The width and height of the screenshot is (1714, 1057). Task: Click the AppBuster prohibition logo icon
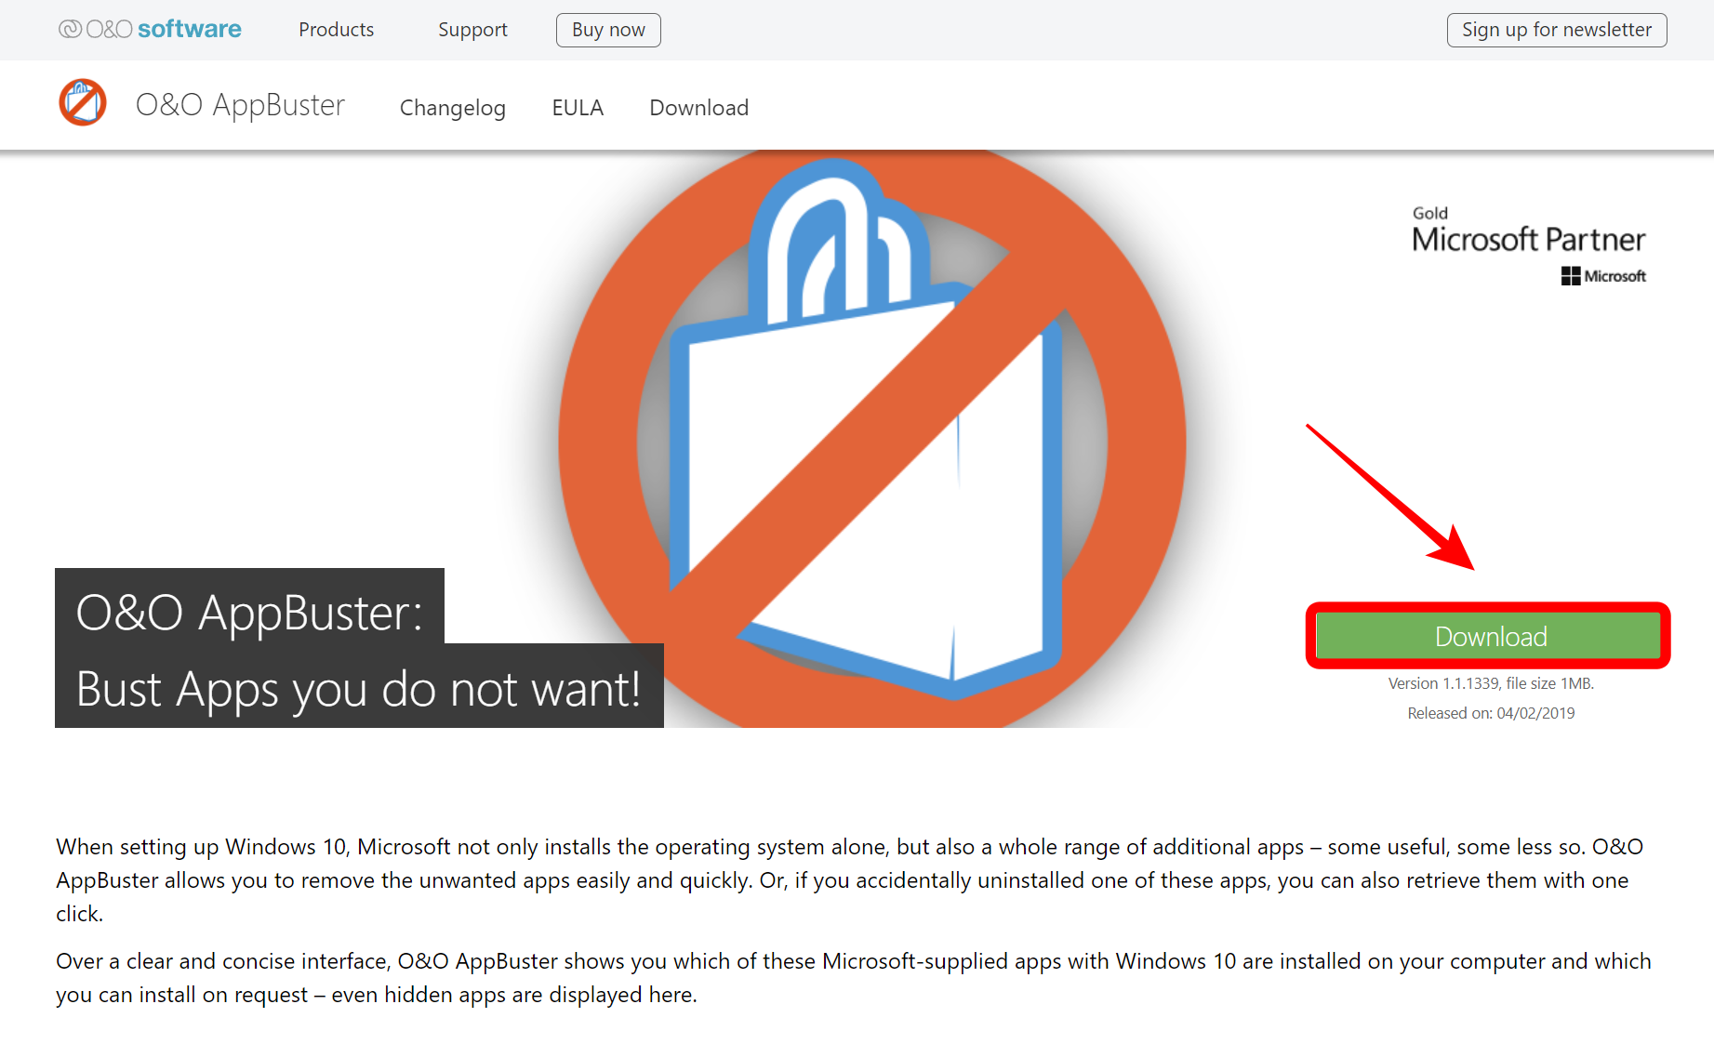click(x=83, y=103)
